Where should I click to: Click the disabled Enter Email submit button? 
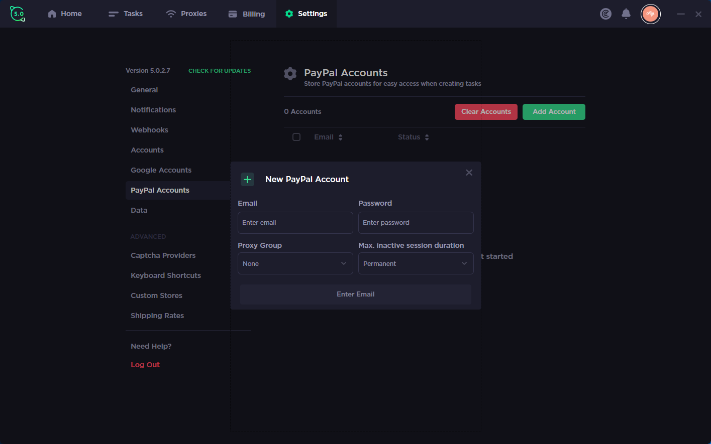click(x=356, y=294)
